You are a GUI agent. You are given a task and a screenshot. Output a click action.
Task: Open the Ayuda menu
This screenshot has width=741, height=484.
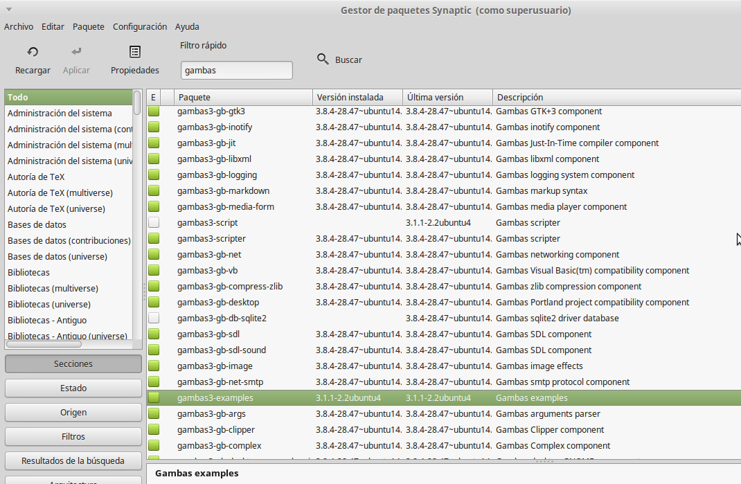[x=187, y=26]
